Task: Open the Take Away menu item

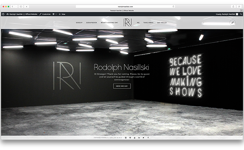Action: (x=148, y=23)
